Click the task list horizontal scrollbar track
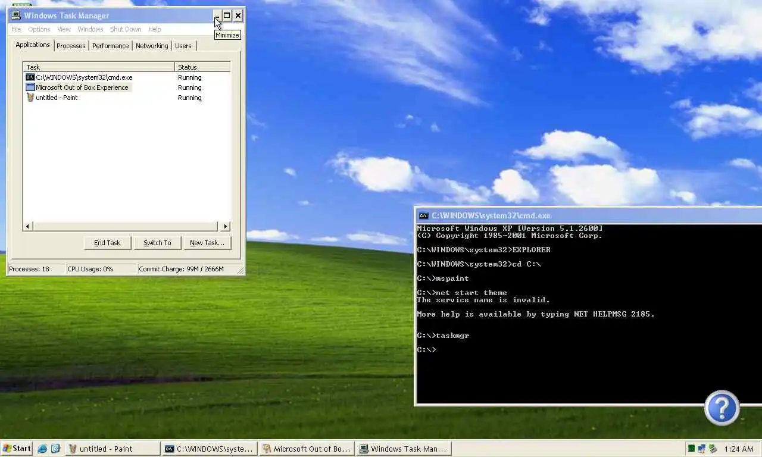The image size is (762, 457). click(x=126, y=226)
